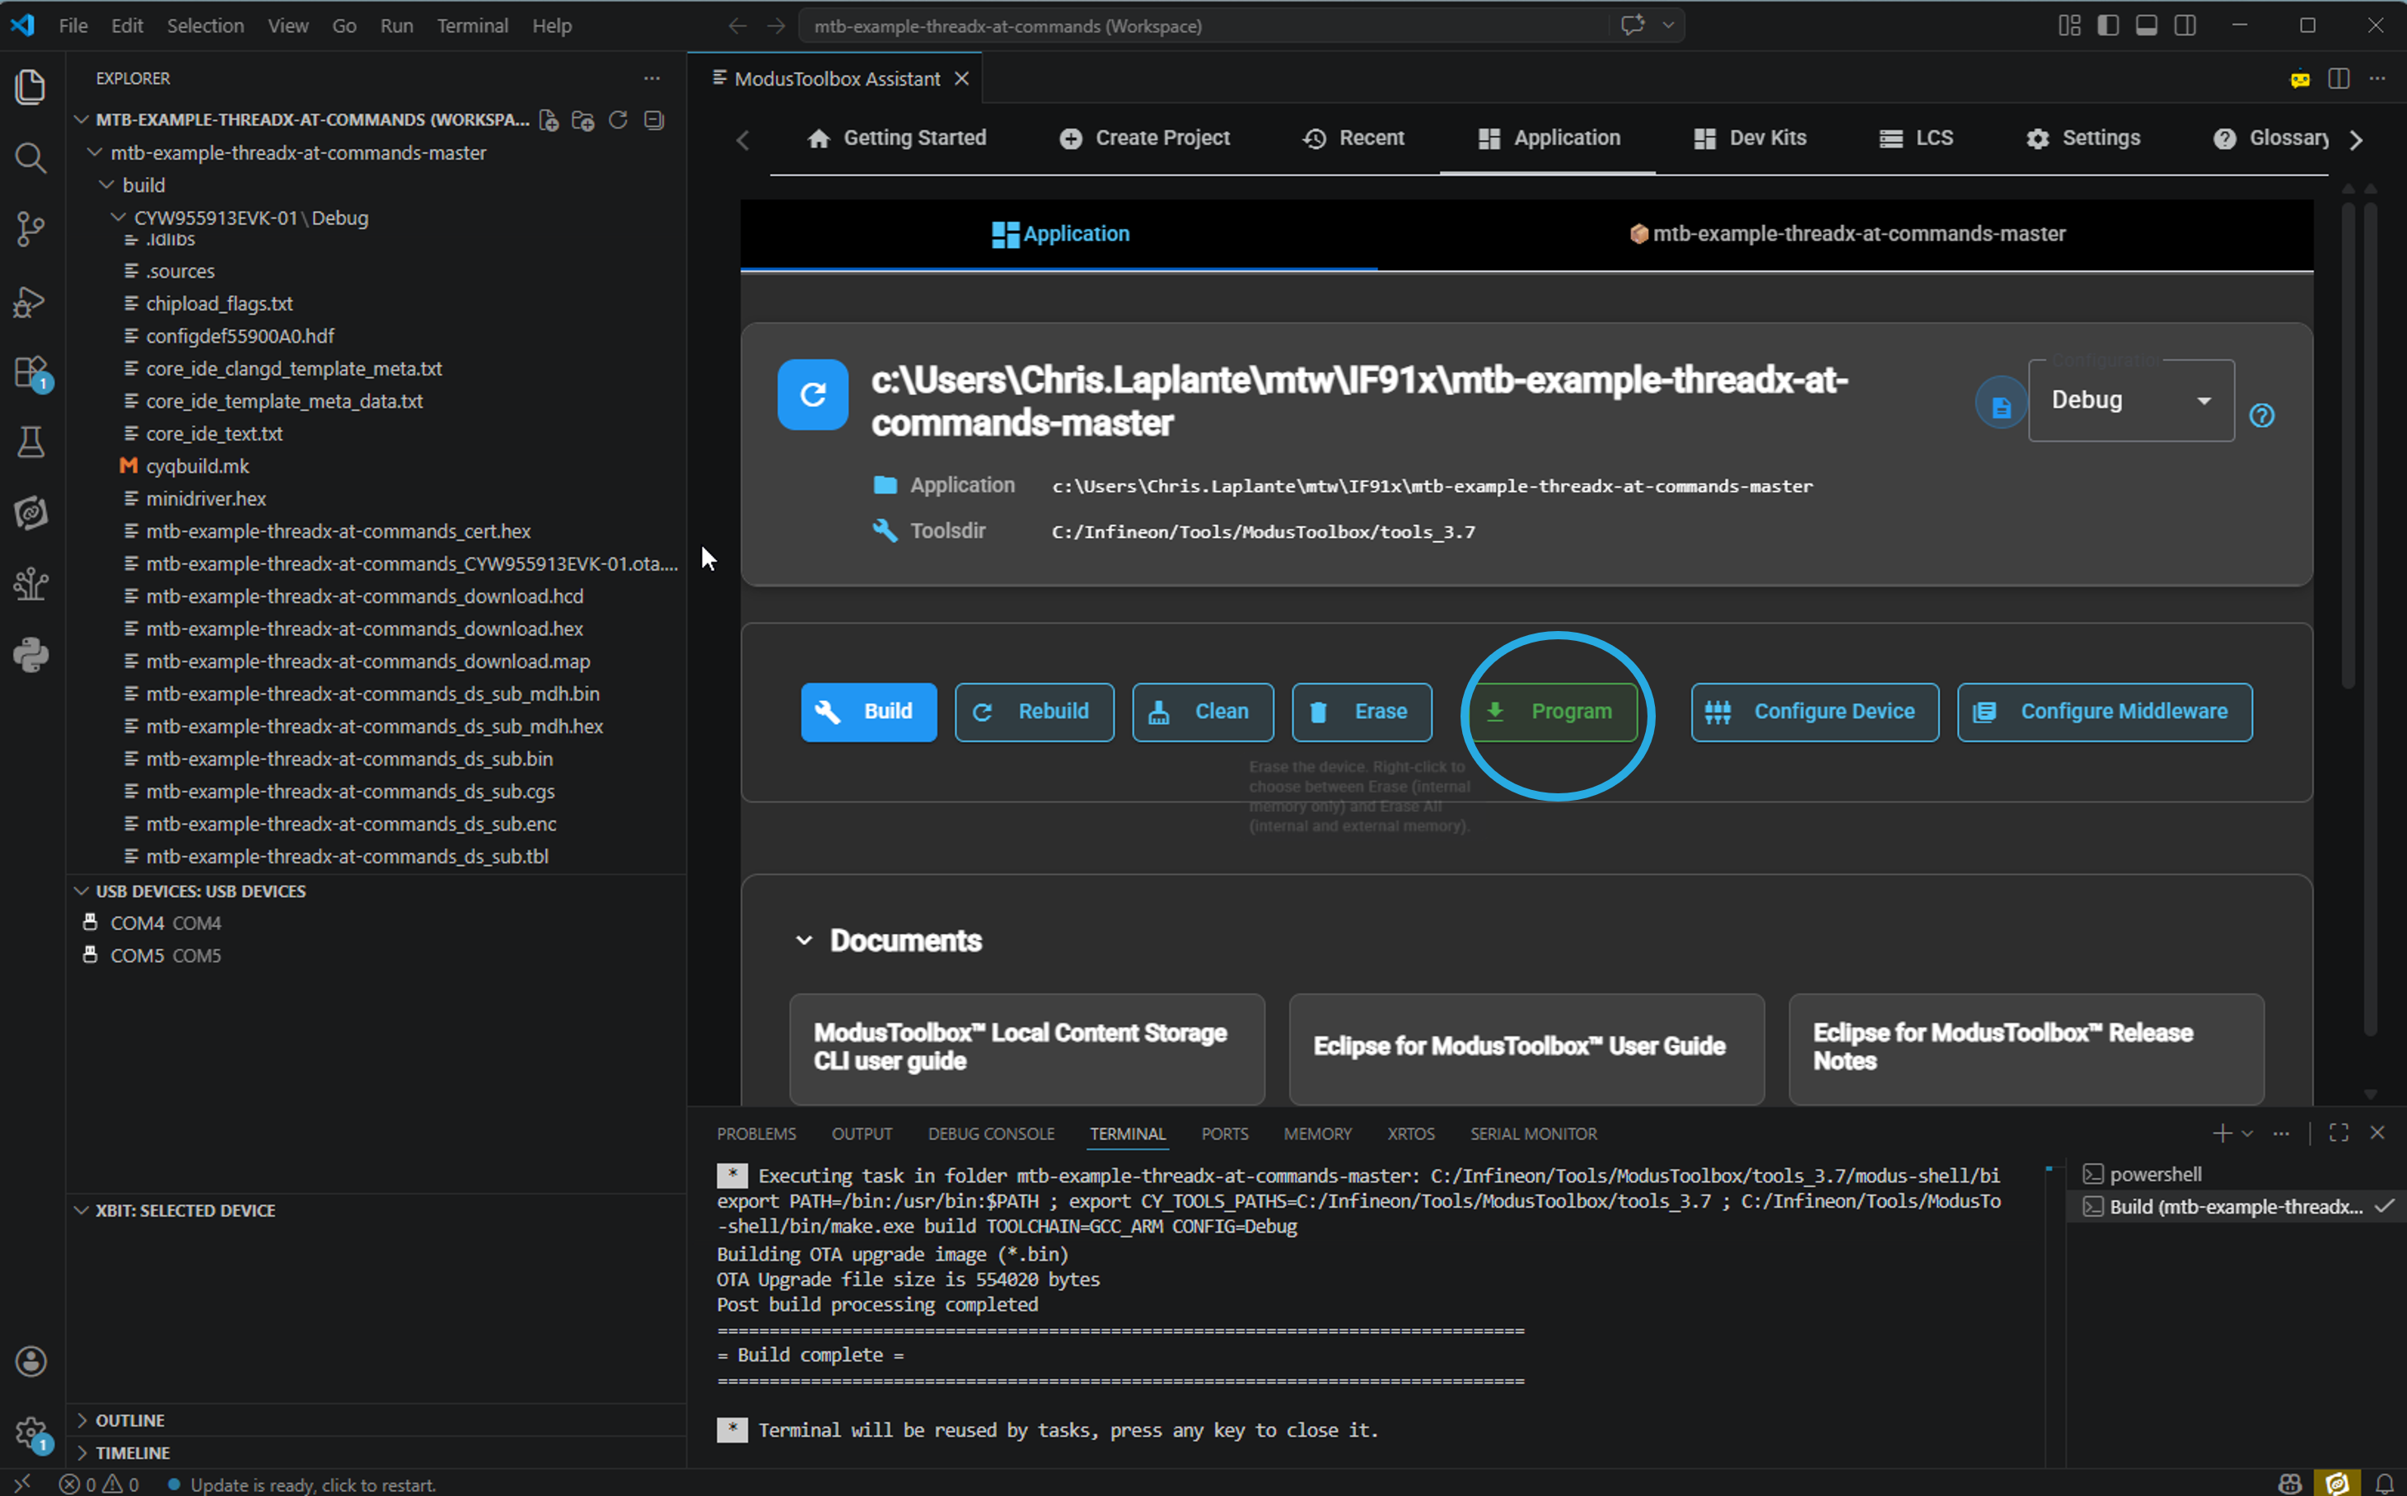Close the ModusToolbox Assistant editor tab
2407x1496 pixels.
click(961, 79)
